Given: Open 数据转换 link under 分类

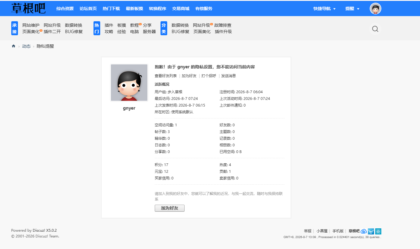Looking at the screenshot, I should click(180, 25).
